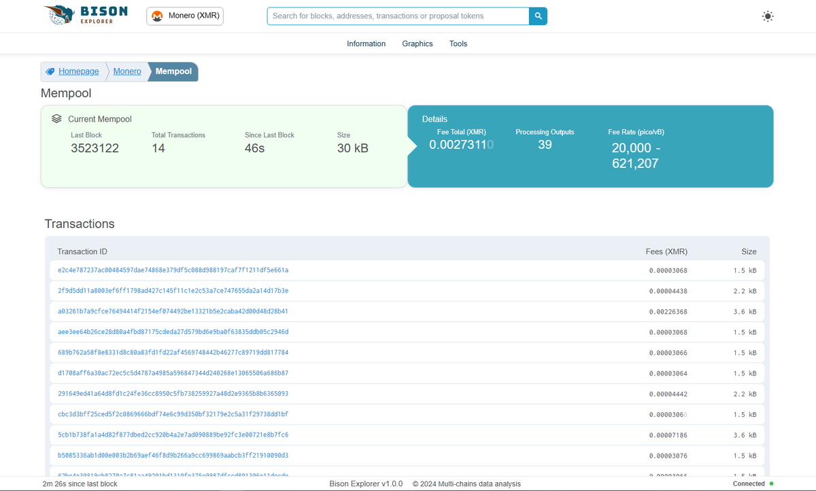Click the Size column header
The height and width of the screenshot is (491, 816).
(x=749, y=252)
